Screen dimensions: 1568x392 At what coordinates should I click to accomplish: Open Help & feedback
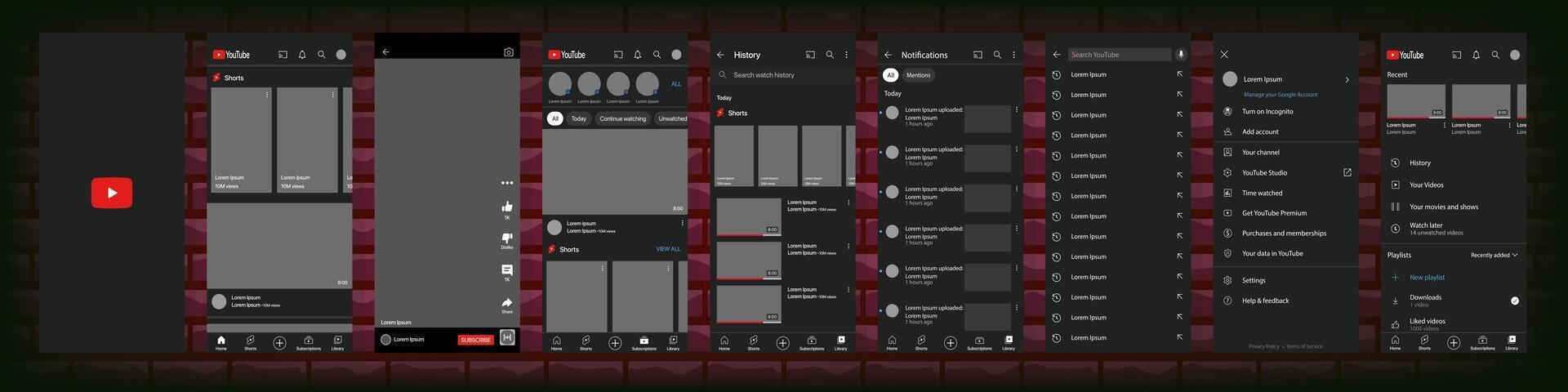[x=1266, y=301]
